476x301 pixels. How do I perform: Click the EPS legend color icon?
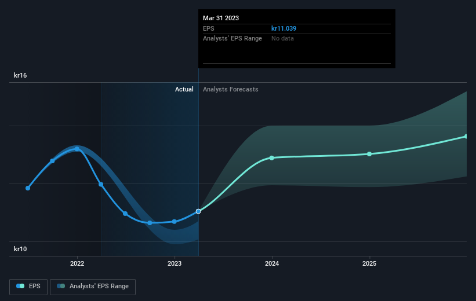coord(20,286)
